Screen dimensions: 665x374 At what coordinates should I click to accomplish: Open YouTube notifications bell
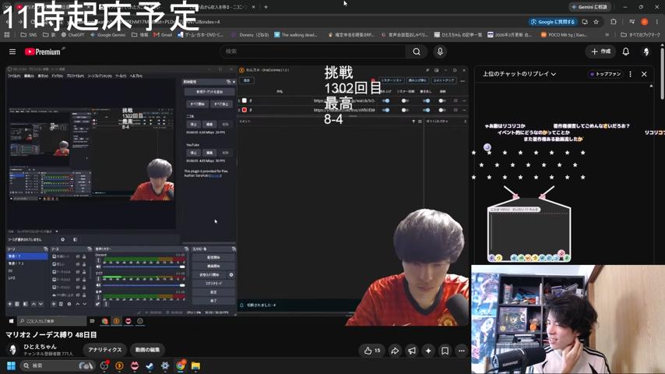[x=625, y=51]
